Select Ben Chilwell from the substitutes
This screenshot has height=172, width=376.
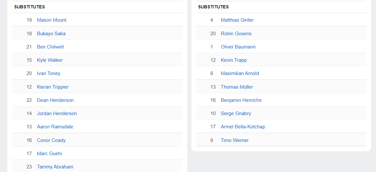click(x=50, y=47)
